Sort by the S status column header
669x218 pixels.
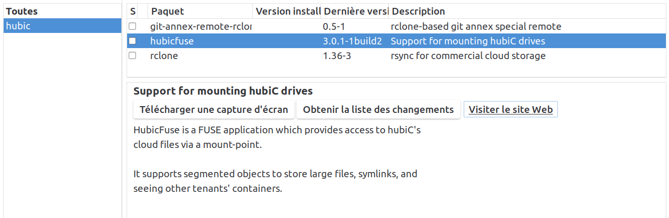(133, 11)
